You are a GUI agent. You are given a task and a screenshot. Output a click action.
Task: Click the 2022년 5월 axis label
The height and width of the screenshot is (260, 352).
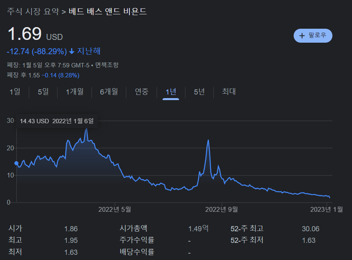(115, 209)
